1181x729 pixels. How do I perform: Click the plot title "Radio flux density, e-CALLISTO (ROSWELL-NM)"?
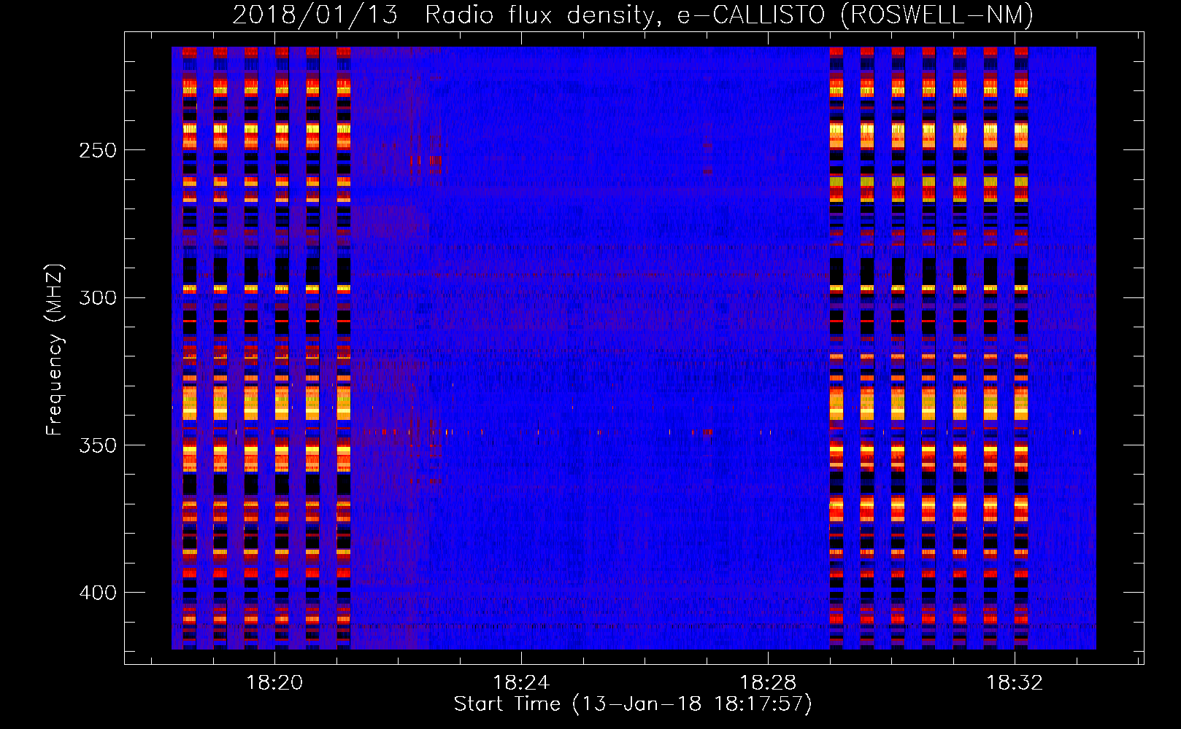[x=729, y=15]
